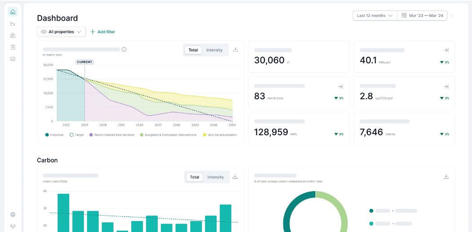This screenshot has height=232, width=472.
Task: Open the line chart analytics sidebar icon
Action: coord(13,23)
